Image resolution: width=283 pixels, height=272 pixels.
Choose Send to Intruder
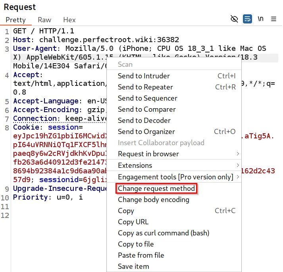pyautogui.click(x=144, y=76)
